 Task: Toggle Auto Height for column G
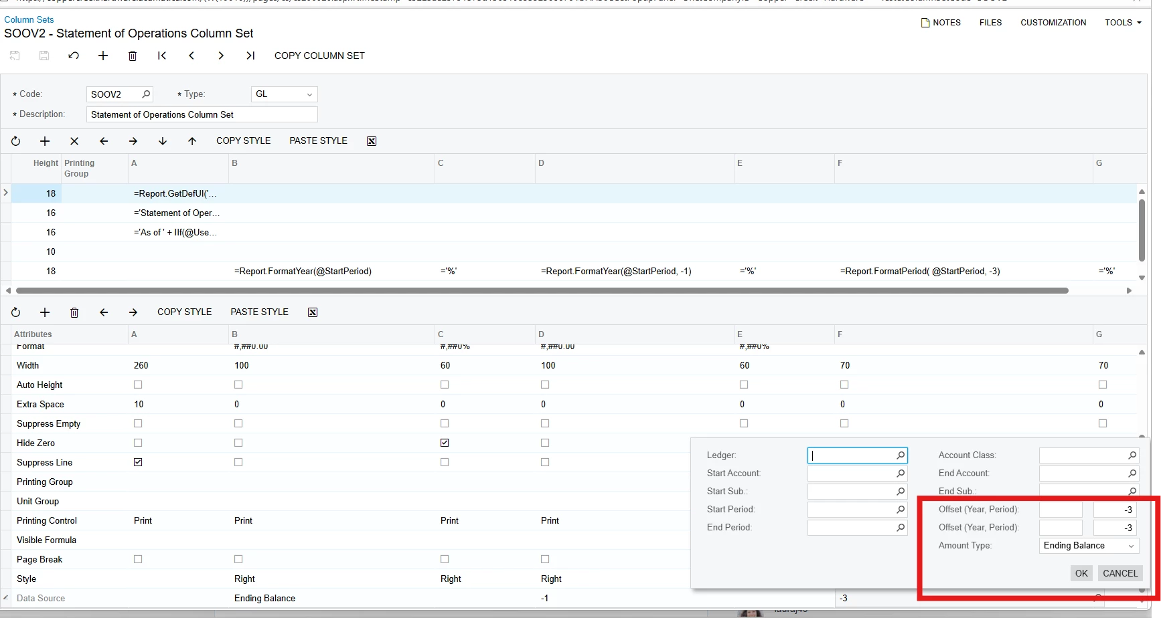tap(1103, 385)
